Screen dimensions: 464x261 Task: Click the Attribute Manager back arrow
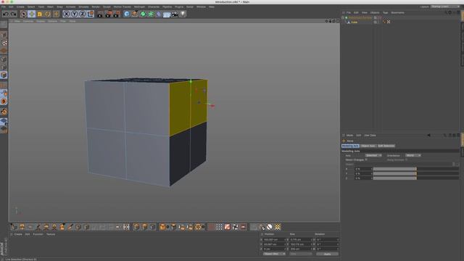tap(428, 136)
